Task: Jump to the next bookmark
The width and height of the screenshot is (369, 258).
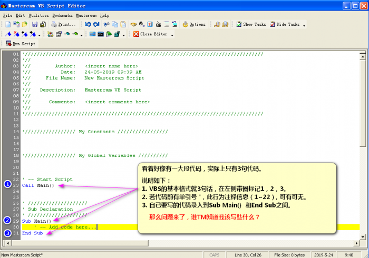Action: (x=33, y=34)
